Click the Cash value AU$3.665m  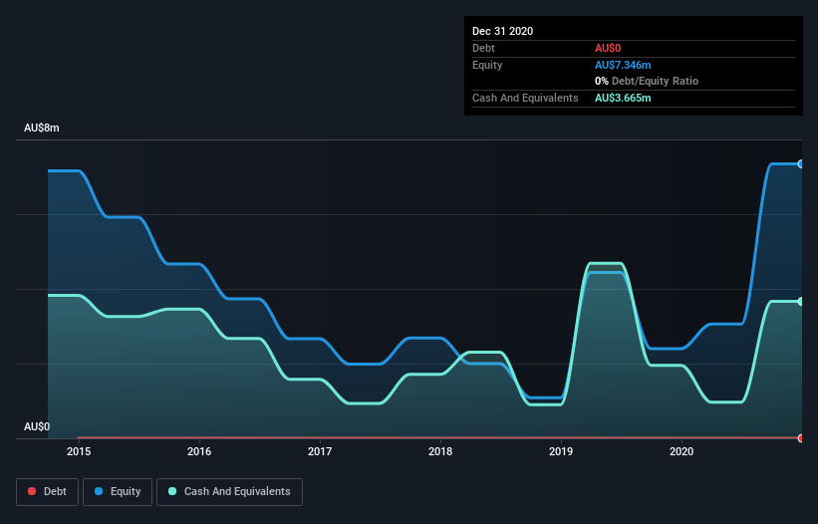click(623, 98)
